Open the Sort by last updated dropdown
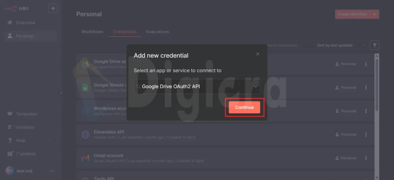Image resolution: width=394 pixels, height=180 pixels. [x=341, y=45]
